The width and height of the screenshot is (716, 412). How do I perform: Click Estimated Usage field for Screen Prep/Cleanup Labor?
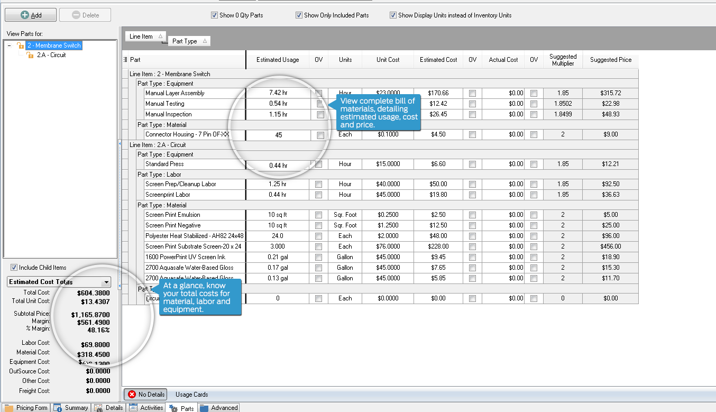coord(278,184)
